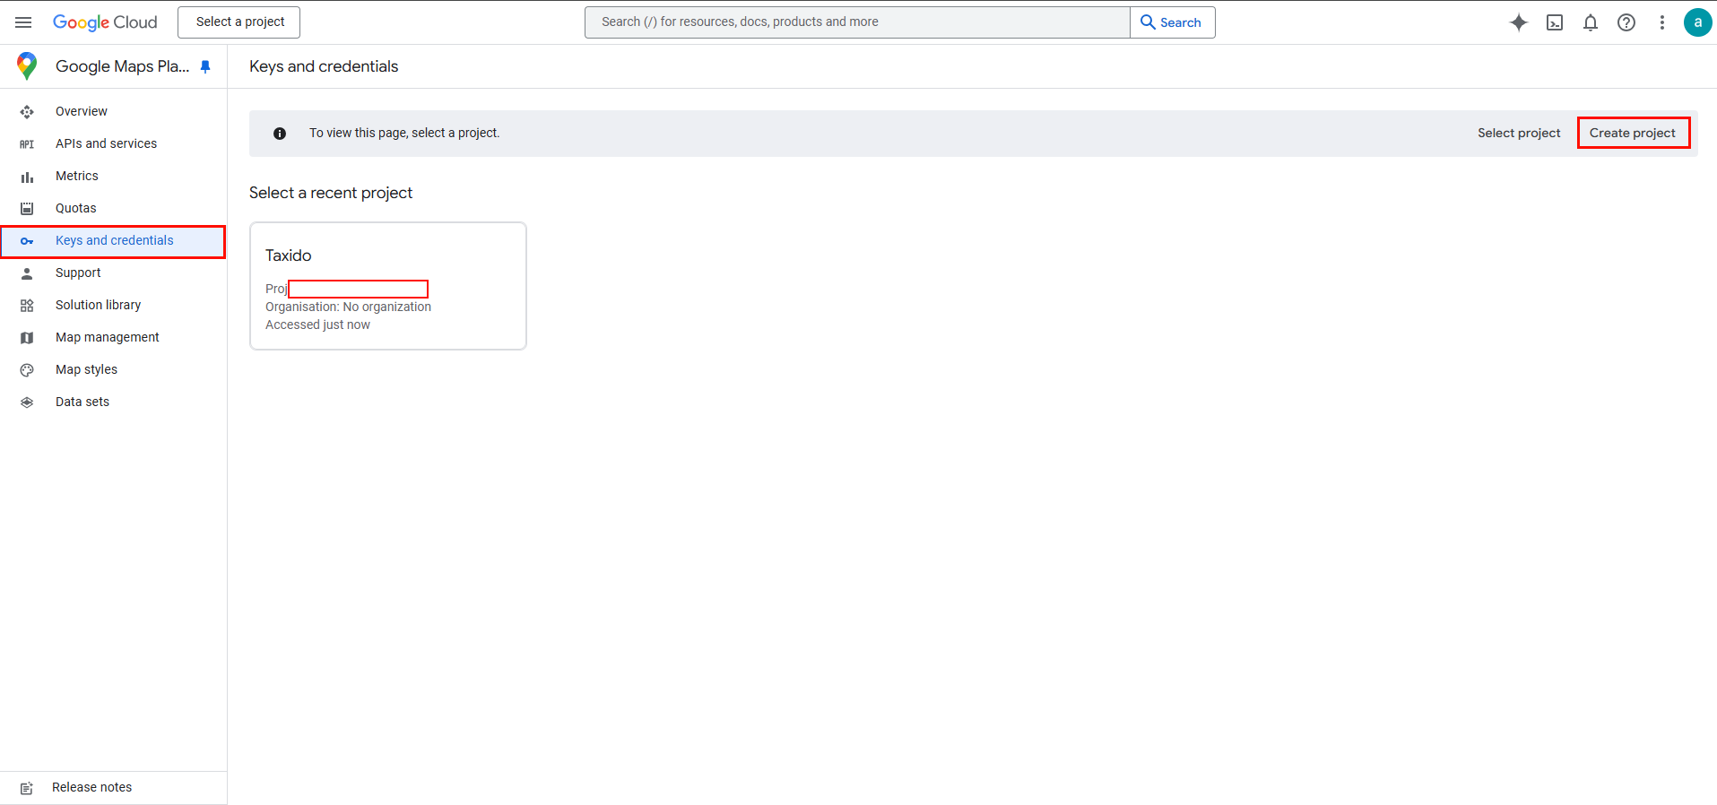The height and width of the screenshot is (805, 1717).
Task: Open APIs and services page
Action: pos(106,143)
